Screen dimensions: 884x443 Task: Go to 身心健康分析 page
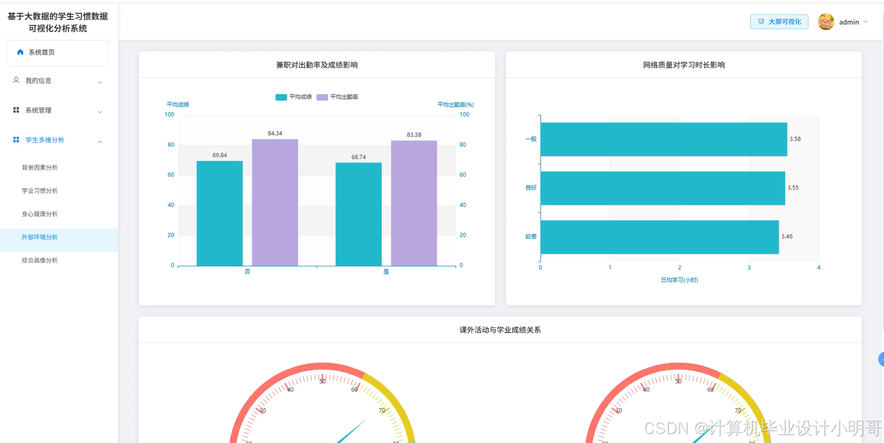pos(40,214)
